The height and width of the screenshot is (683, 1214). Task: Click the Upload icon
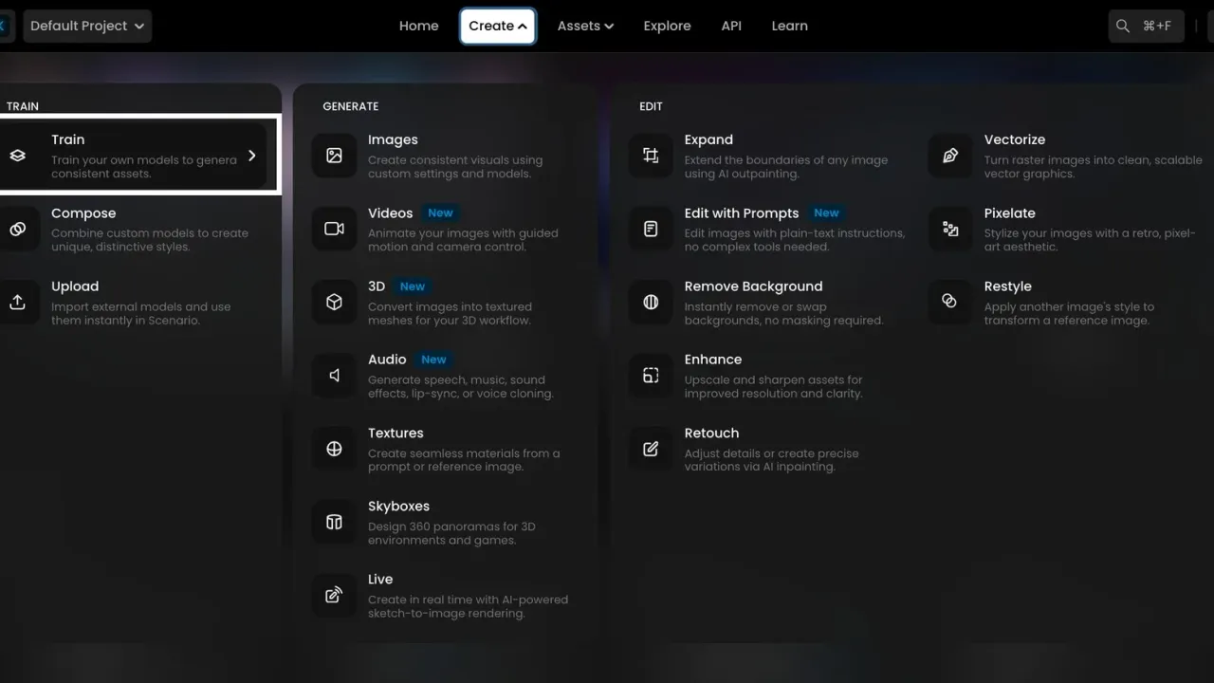tap(17, 302)
